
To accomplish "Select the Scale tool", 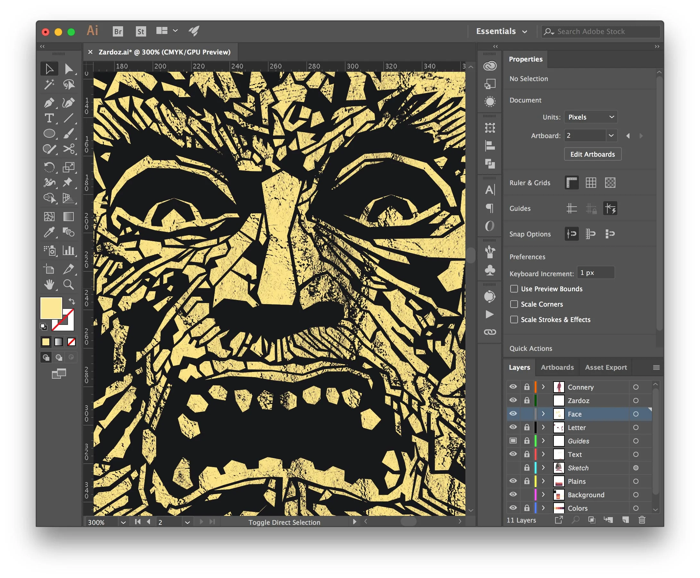I will [69, 167].
